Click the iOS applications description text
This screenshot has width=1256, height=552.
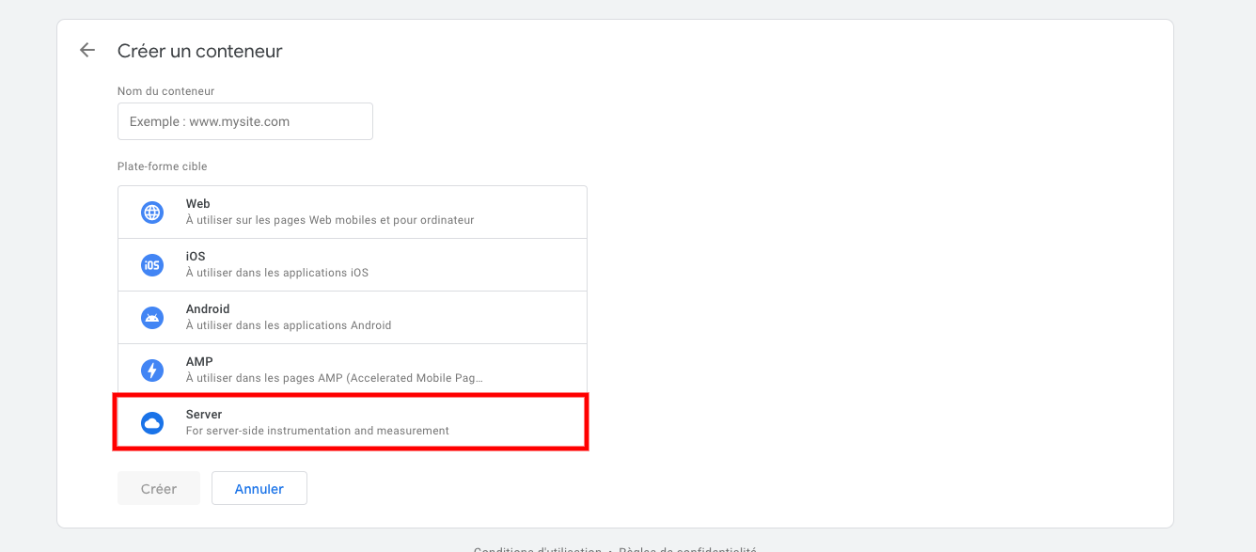(277, 273)
